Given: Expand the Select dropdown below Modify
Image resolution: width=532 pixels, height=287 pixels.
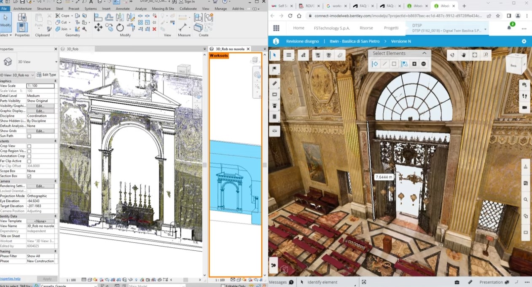Looking at the screenshot, I should tap(5, 35).
